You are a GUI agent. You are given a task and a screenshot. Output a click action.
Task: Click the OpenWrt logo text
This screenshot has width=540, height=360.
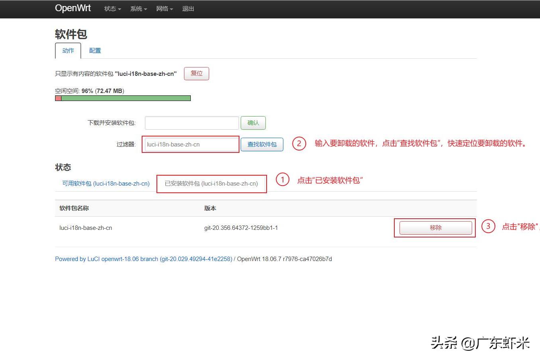pyautogui.click(x=73, y=8)
